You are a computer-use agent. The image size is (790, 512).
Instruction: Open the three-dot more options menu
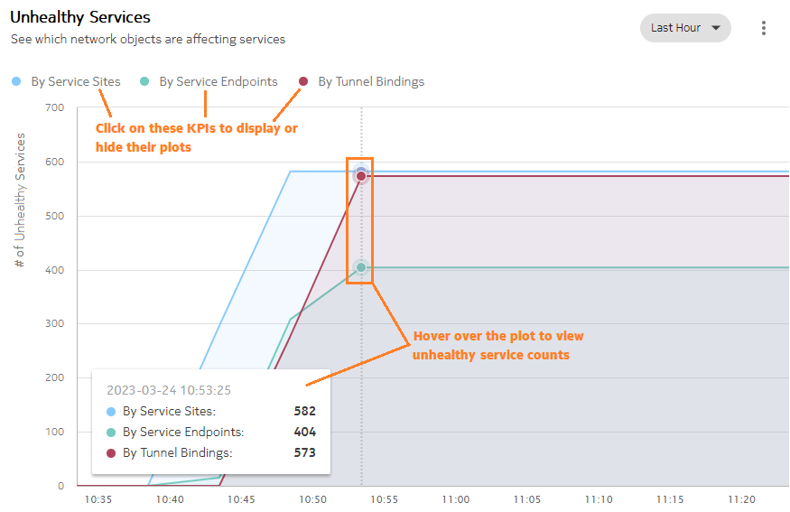tap(764, 28)
